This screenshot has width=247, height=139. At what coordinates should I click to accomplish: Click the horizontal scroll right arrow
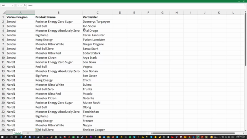pos(244,133)
